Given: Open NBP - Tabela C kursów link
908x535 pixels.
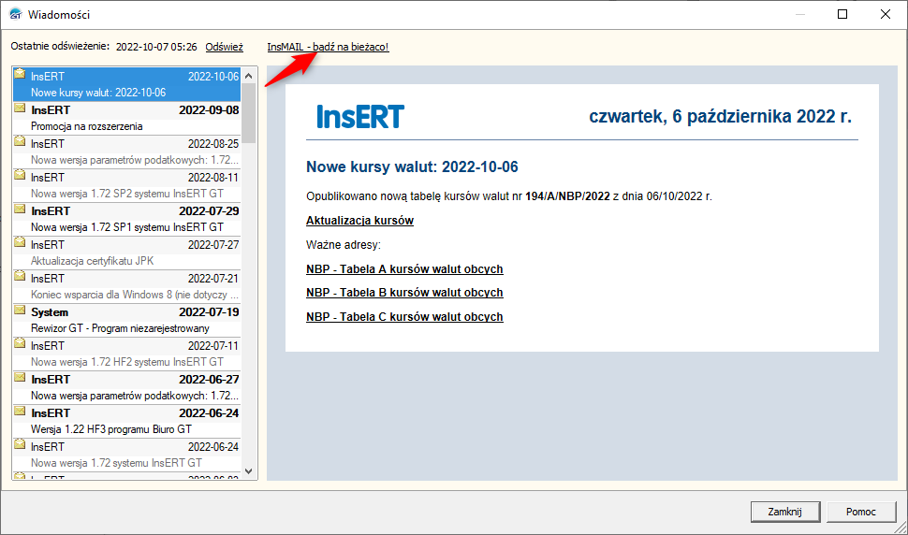Looking at the screenshot, I should [x=404, y=317].
